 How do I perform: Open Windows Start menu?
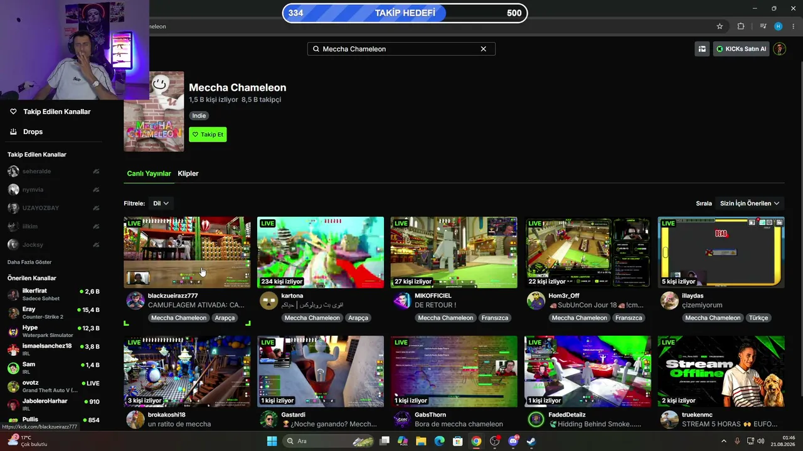click(x=272, y=441)
